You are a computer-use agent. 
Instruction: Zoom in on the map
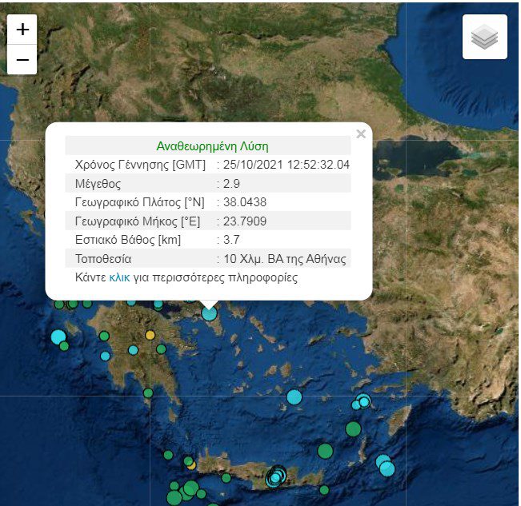tap(22, 30)
